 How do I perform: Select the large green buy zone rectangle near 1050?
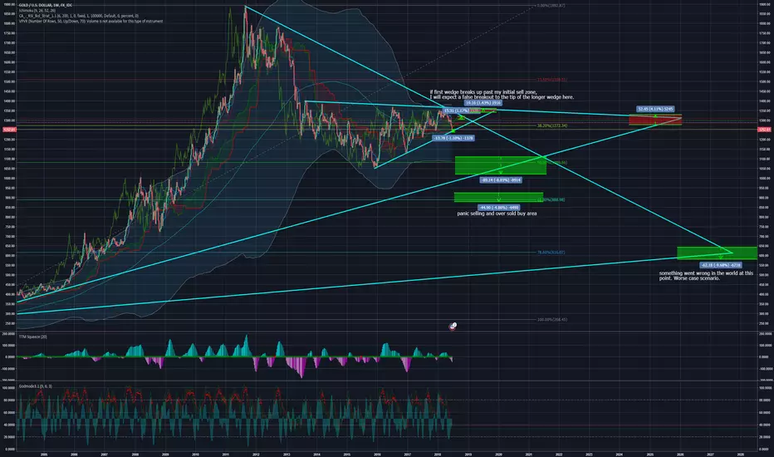tap(501, 165)
